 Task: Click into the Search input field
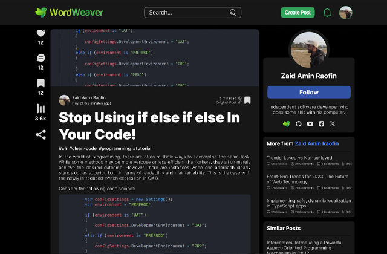[186, 13]
